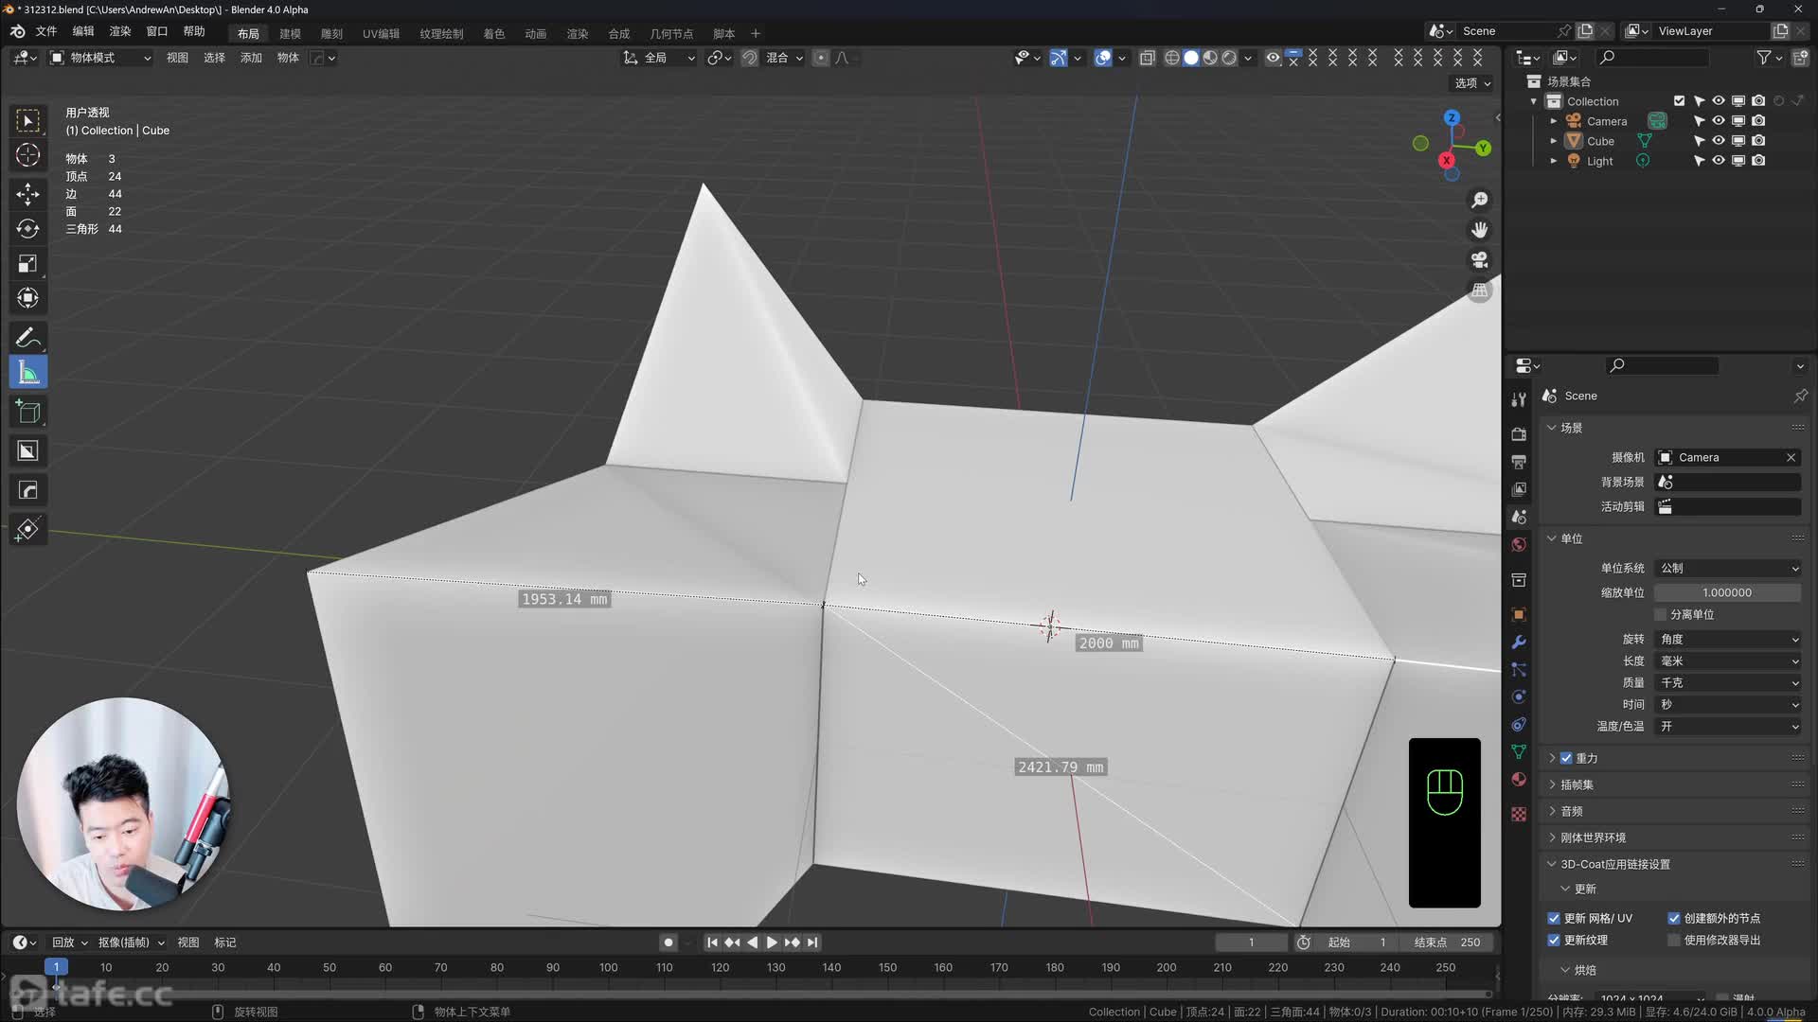Image resolution: width=1818 pixels, height=1022 pixels.
Task: Open the Material properties tab
Action: [x=1519, y=780]
